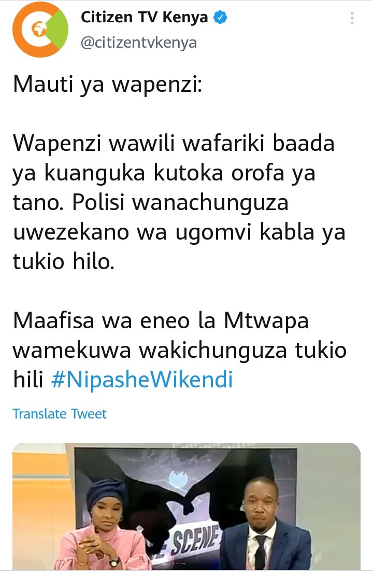Click the 'wamekuwa wakichunguza tukio' line

point(180,350)
